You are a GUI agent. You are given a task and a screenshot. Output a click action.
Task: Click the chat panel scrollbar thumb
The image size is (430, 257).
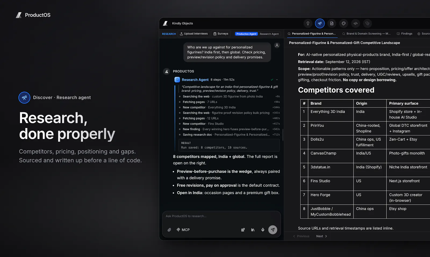[x=283, y=135]
